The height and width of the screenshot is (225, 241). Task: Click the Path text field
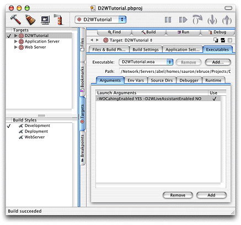[175, 71]
